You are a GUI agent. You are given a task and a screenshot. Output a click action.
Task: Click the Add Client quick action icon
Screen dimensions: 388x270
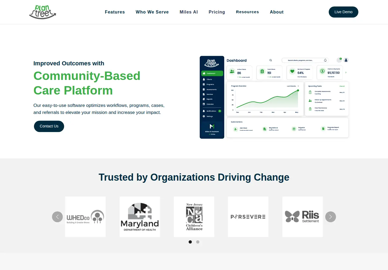click(x=235, y=129)
